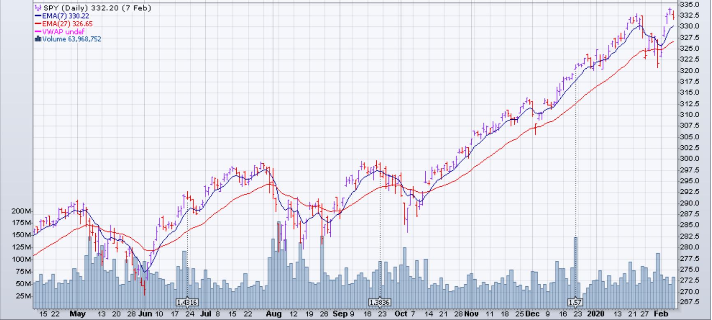
Task: Select the EMA(27) 326.65 legend label
Action: (67, 24)
